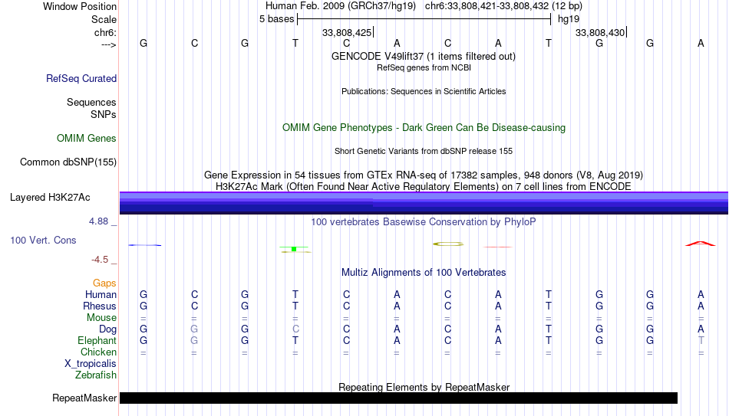Click the green PhyloP mark under base T
The height and width of the screenshot is (416, 729).
point(295,249)
